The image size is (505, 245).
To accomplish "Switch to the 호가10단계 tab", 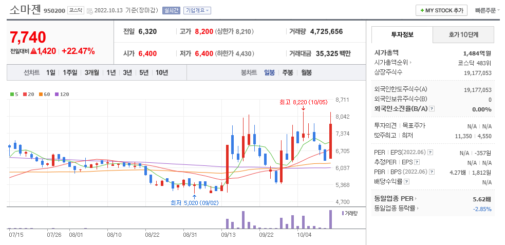I will (463, 34).
